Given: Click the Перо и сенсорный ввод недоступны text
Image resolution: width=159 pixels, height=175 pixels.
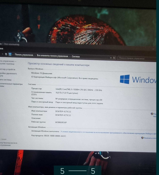Looking at the screenshot, I should coord(79,103).
